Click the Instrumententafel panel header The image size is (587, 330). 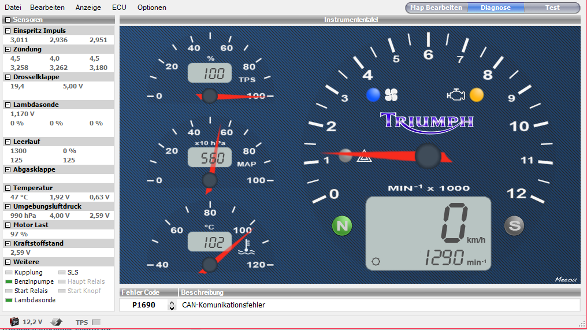click(x=350, y=20)
